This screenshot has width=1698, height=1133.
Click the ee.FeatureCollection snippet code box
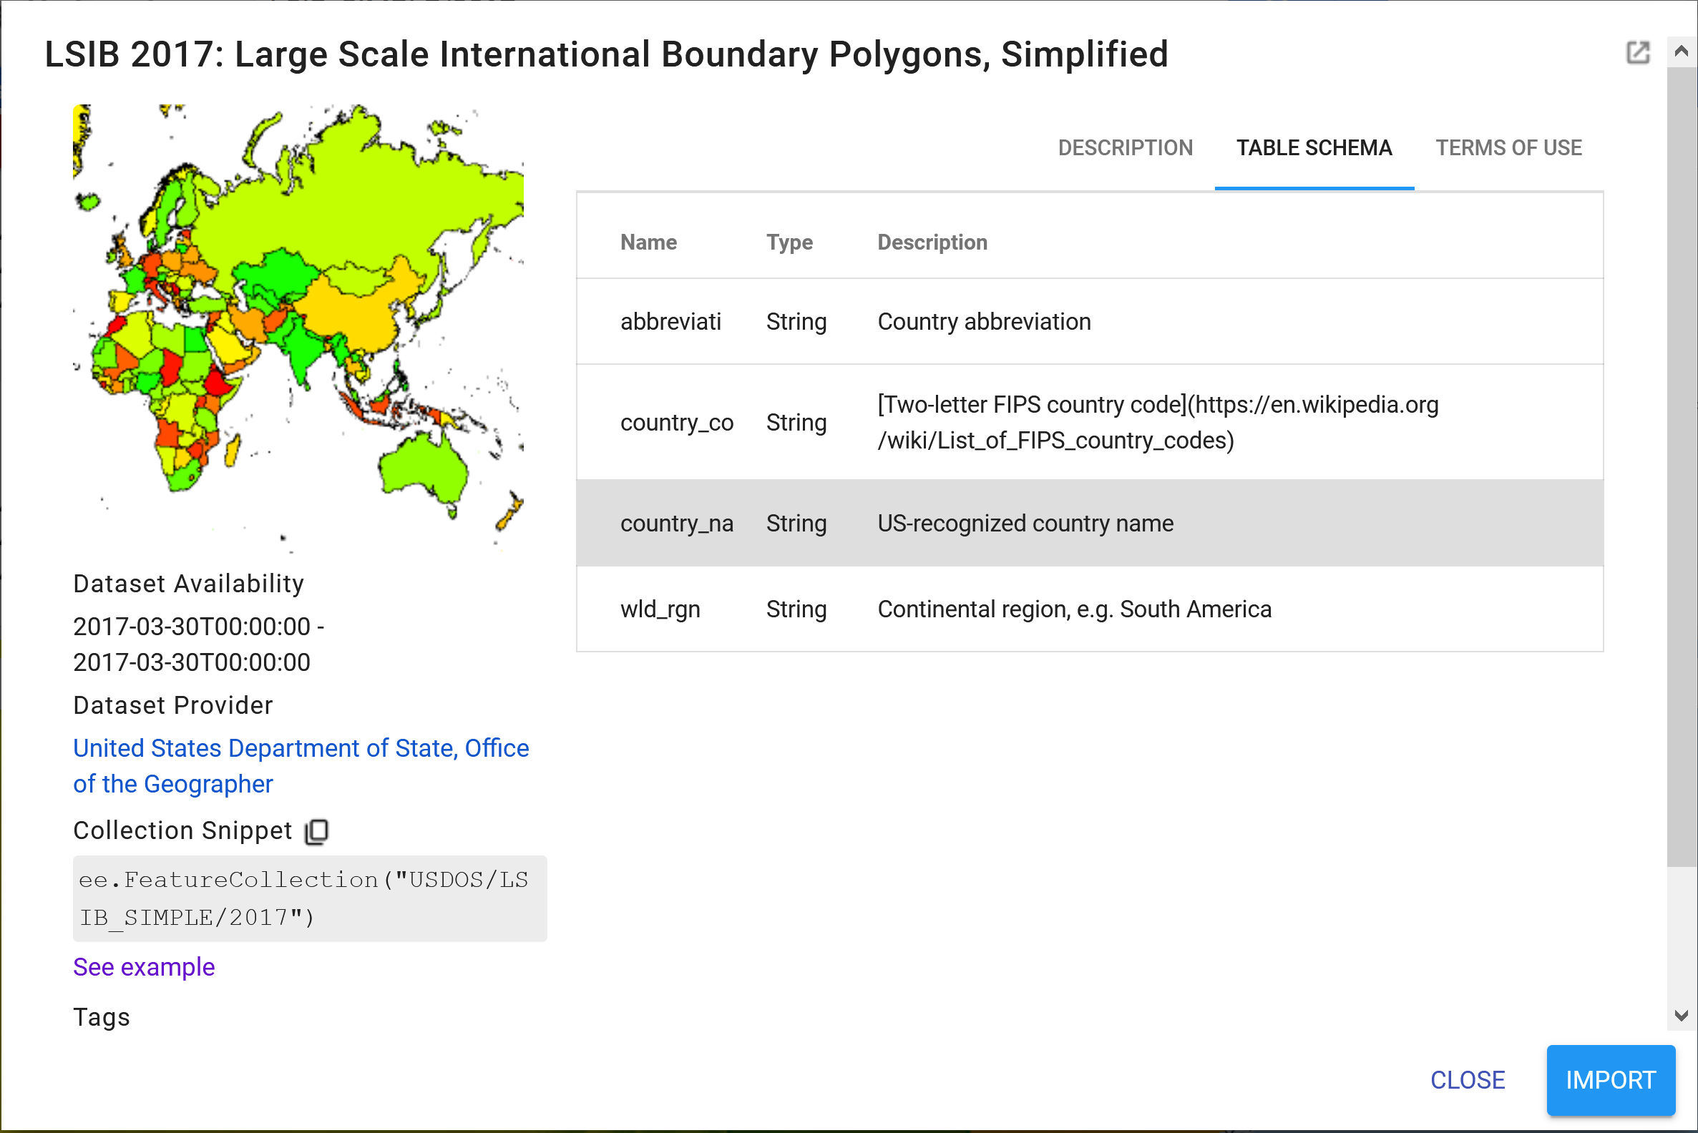(309, 898)
